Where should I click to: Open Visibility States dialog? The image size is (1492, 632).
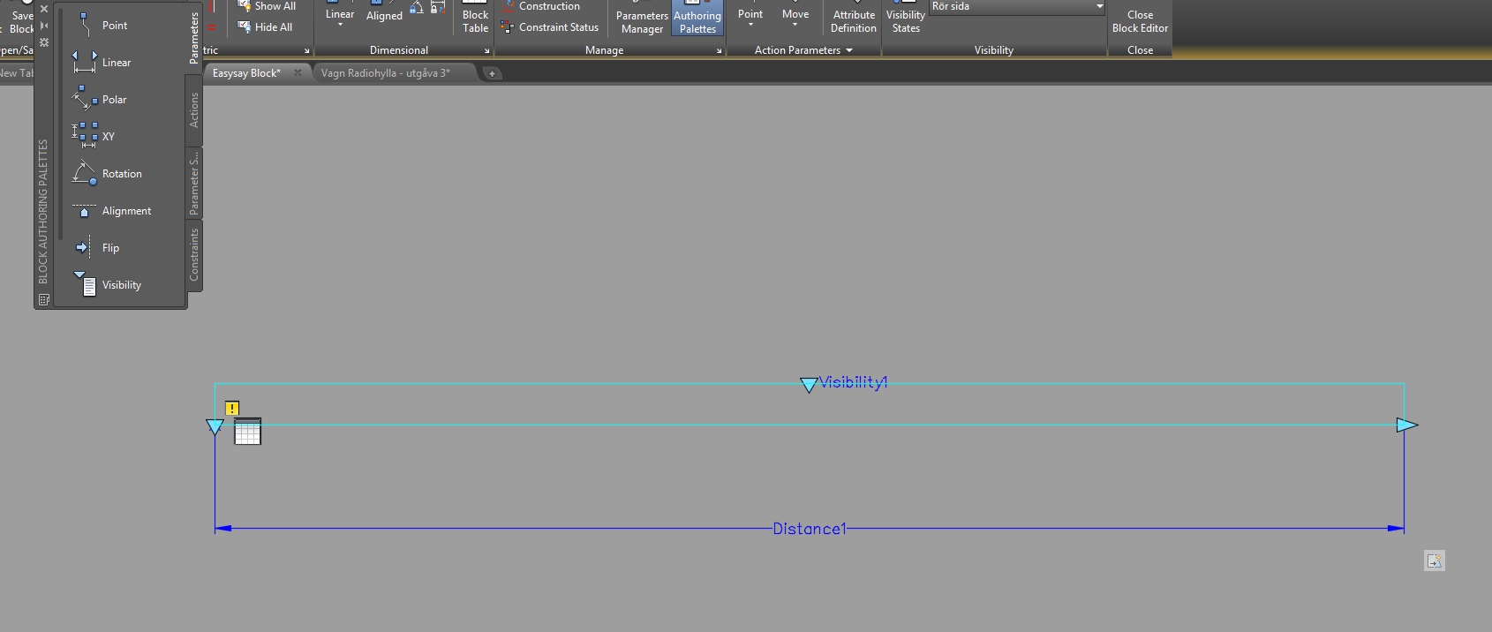click(x=906, y=19)
